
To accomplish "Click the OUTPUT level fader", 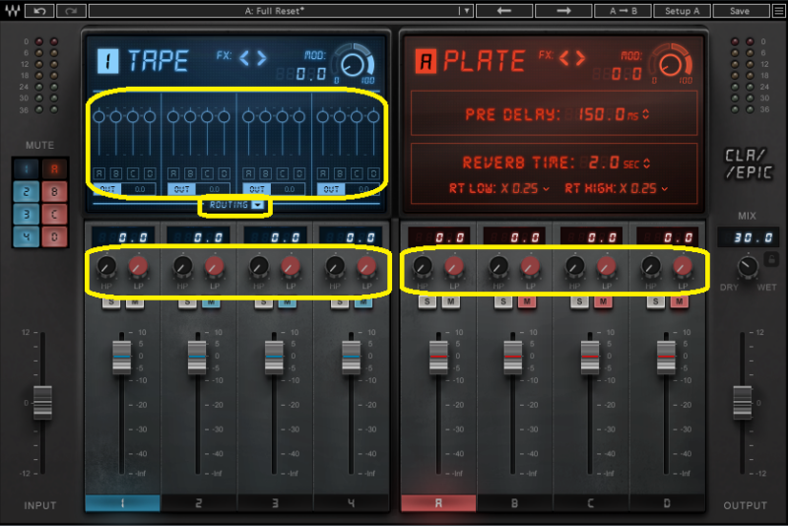I will coord(744,403).
